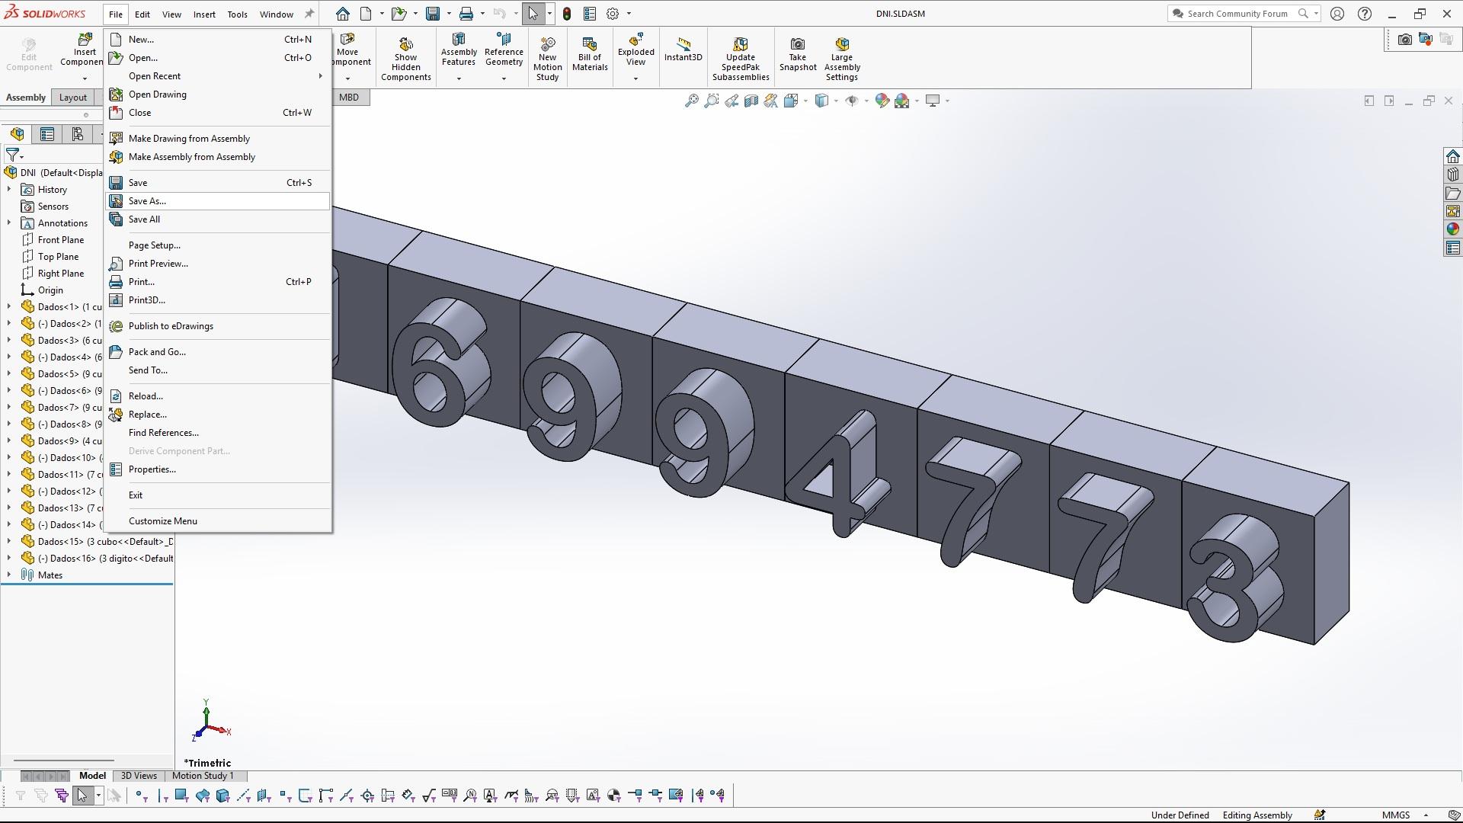Viewport: 1463px width, 823px height.
Task: Start New Motion Study
Action: (x=548, y=58)
